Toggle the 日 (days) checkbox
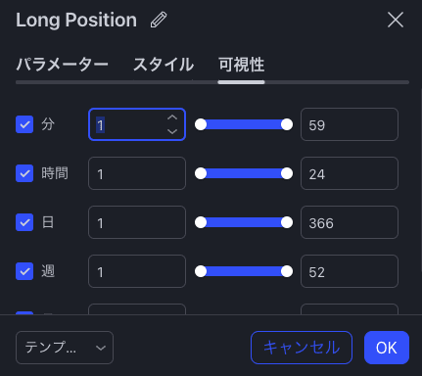 coord(24,222)
